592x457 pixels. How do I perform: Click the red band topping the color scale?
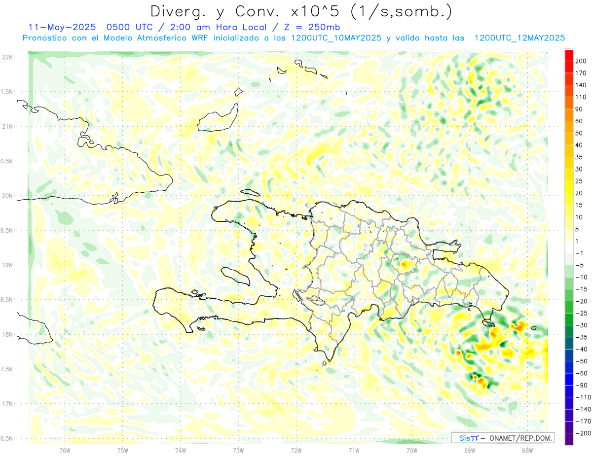568,55
